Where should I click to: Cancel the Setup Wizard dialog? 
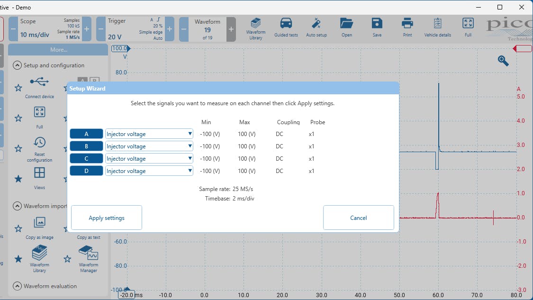coord(358,218)
